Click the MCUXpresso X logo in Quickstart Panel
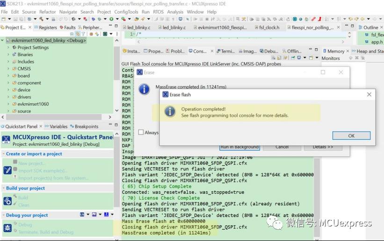The height and width of the screenshot is (241, 384). pyautogui.click(x=6, y=139)
